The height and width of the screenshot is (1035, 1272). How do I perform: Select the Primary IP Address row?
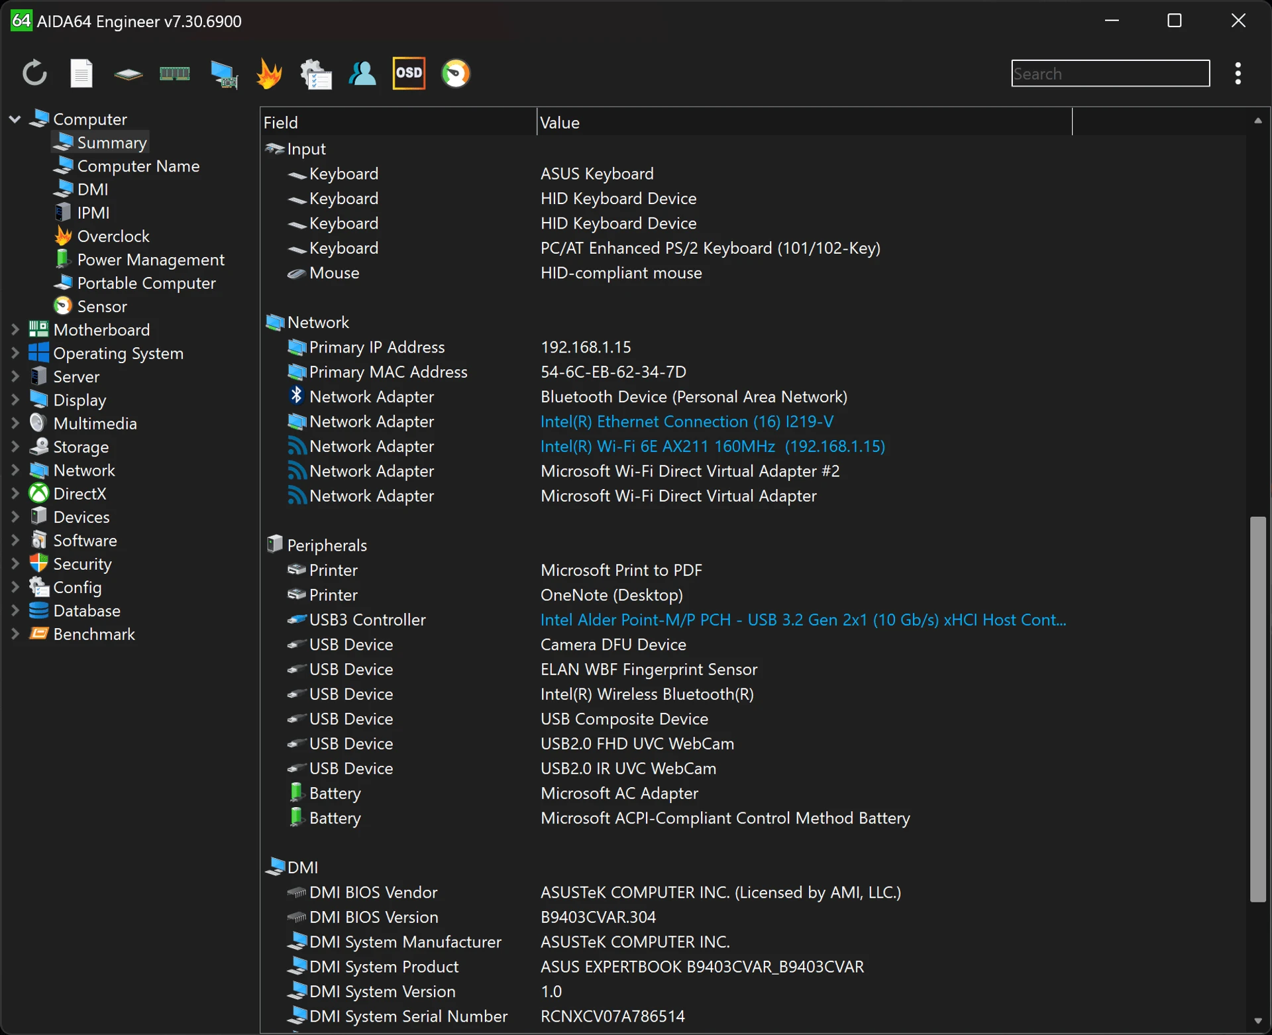coord(753,347)
